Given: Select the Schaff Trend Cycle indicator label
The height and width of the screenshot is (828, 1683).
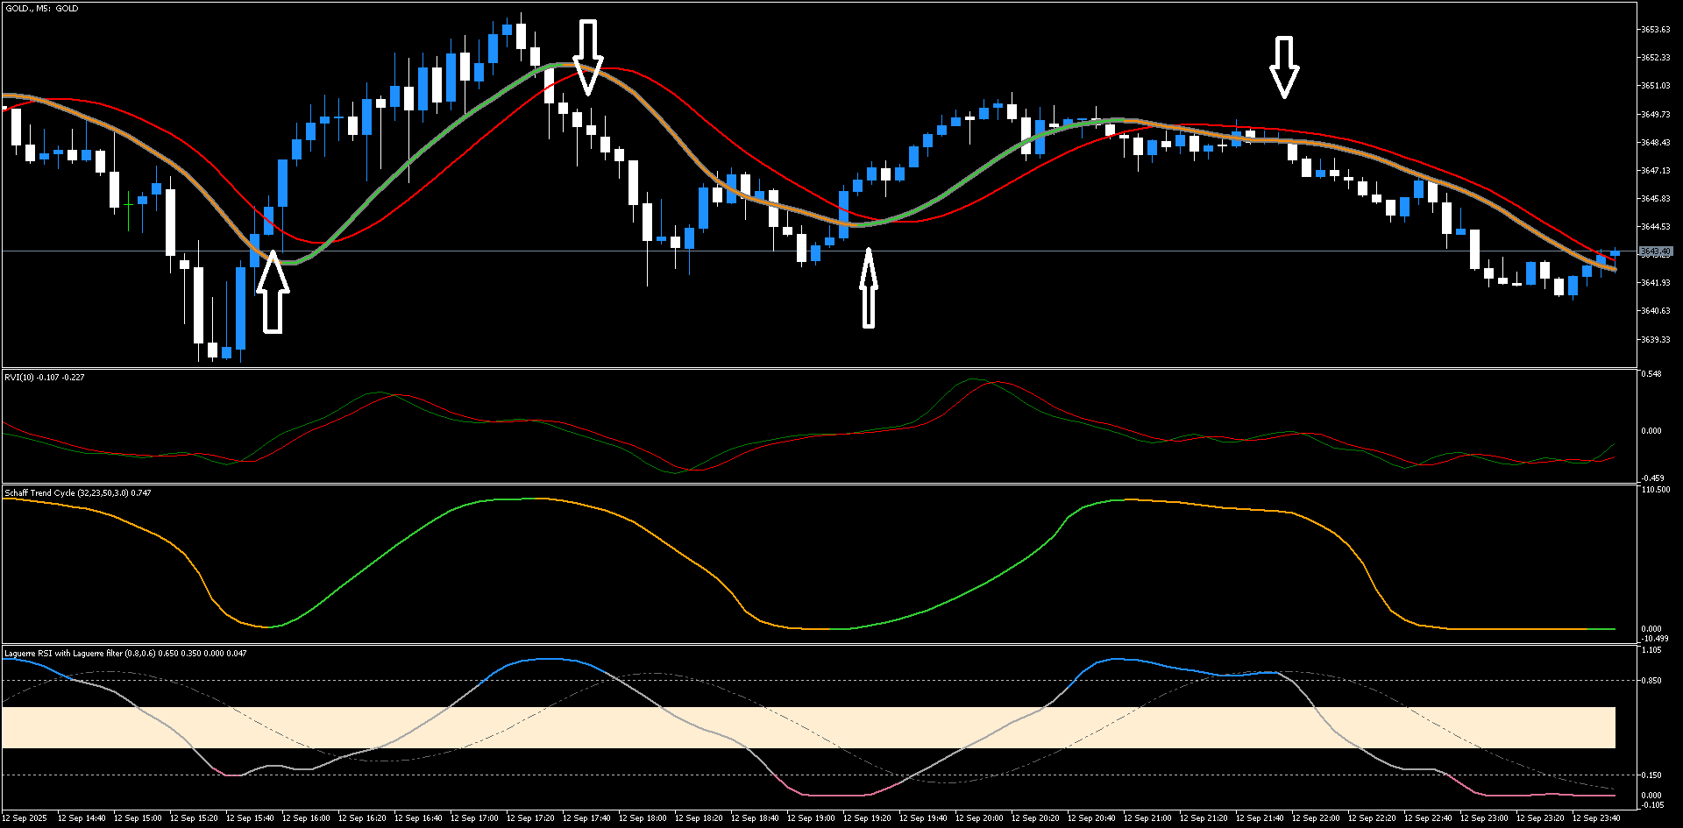Looking at the screenshot, I should (x=77, y=493).
